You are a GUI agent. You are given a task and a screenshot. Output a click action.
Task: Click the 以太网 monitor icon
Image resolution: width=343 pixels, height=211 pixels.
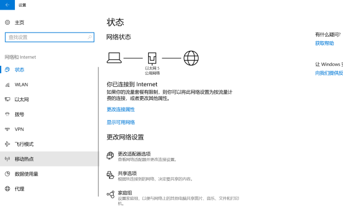[7, 99]
